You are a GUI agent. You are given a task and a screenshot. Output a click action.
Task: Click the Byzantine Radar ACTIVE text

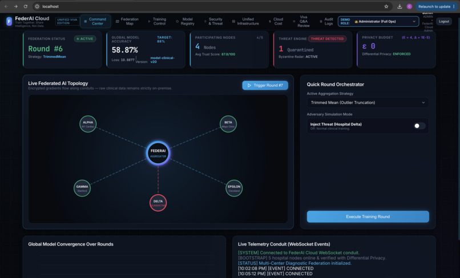pyautogui.click(x=298, y=57)
